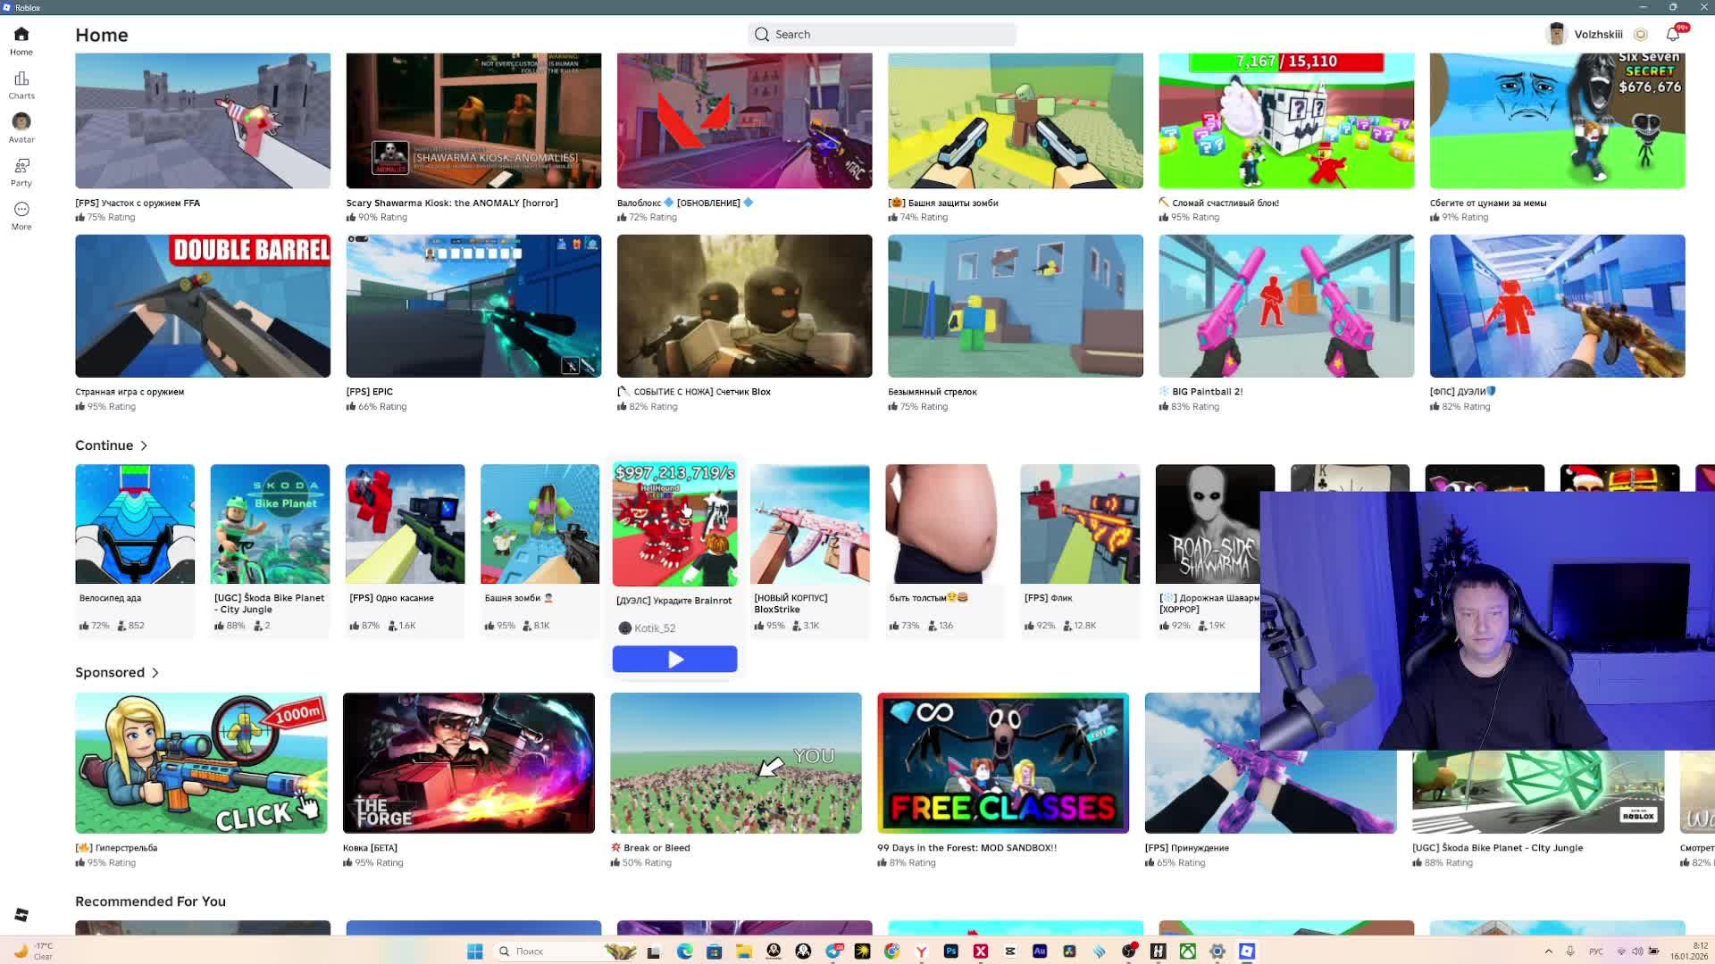
Task: Open The Forge sponsored game thumbnail
Action: pyautogui.click(x=468, y=762)
